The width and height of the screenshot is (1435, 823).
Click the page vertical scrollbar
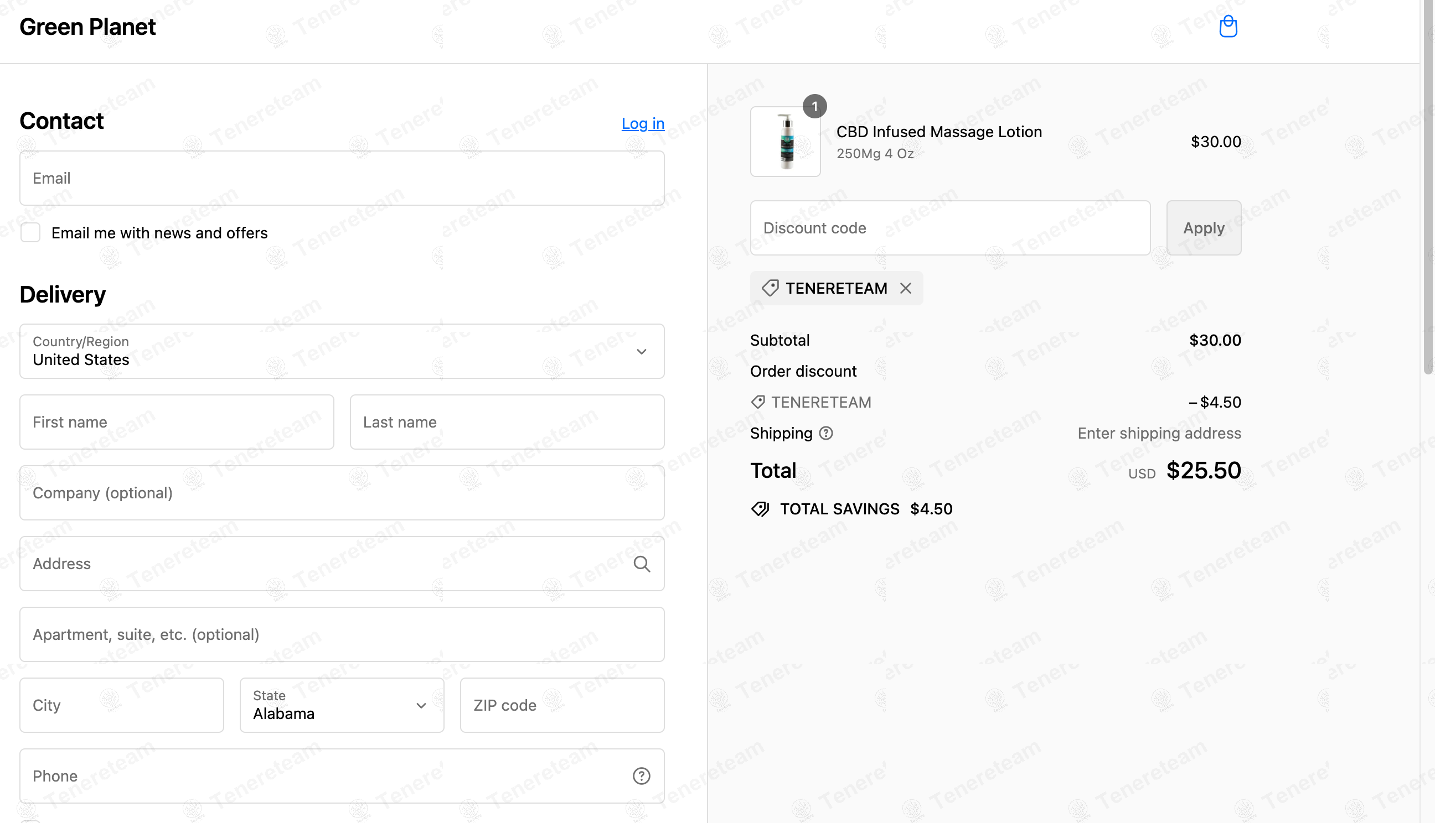[x=1428, y=186]
